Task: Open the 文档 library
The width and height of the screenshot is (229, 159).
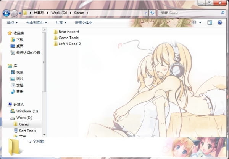Action: [20, 85]
